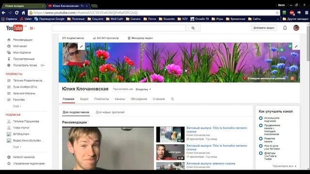Play the featured video thumbnail
The height and width of the screenshot is (174, 310).
[108, 148]
